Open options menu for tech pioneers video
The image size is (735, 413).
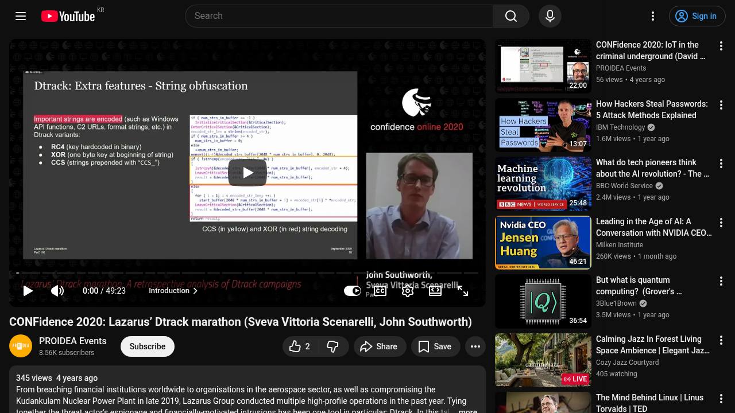pos(721,164)
